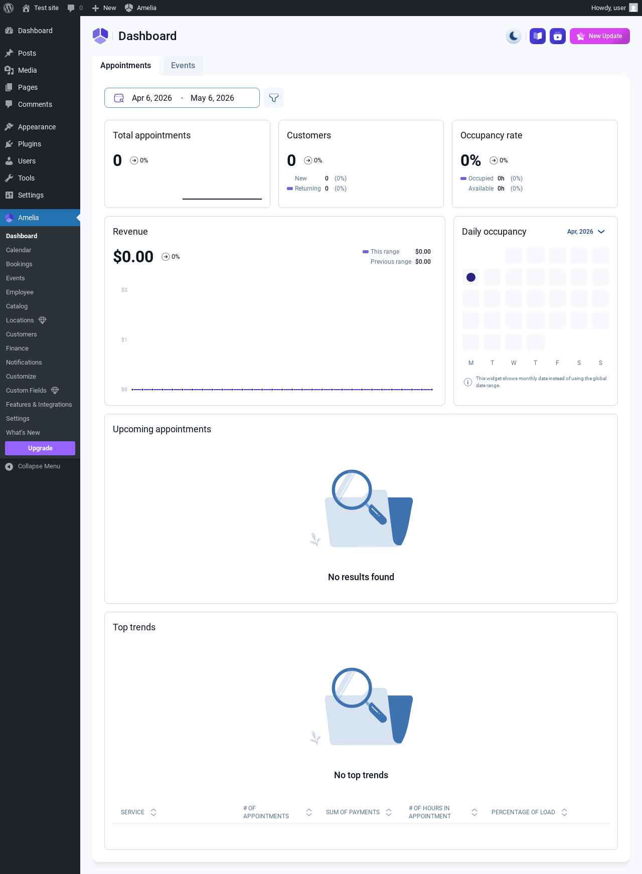The width and height of the screenshot is (642, 874).
Task: Open the comments bubble in the admin bar
Action: [75, 8]
